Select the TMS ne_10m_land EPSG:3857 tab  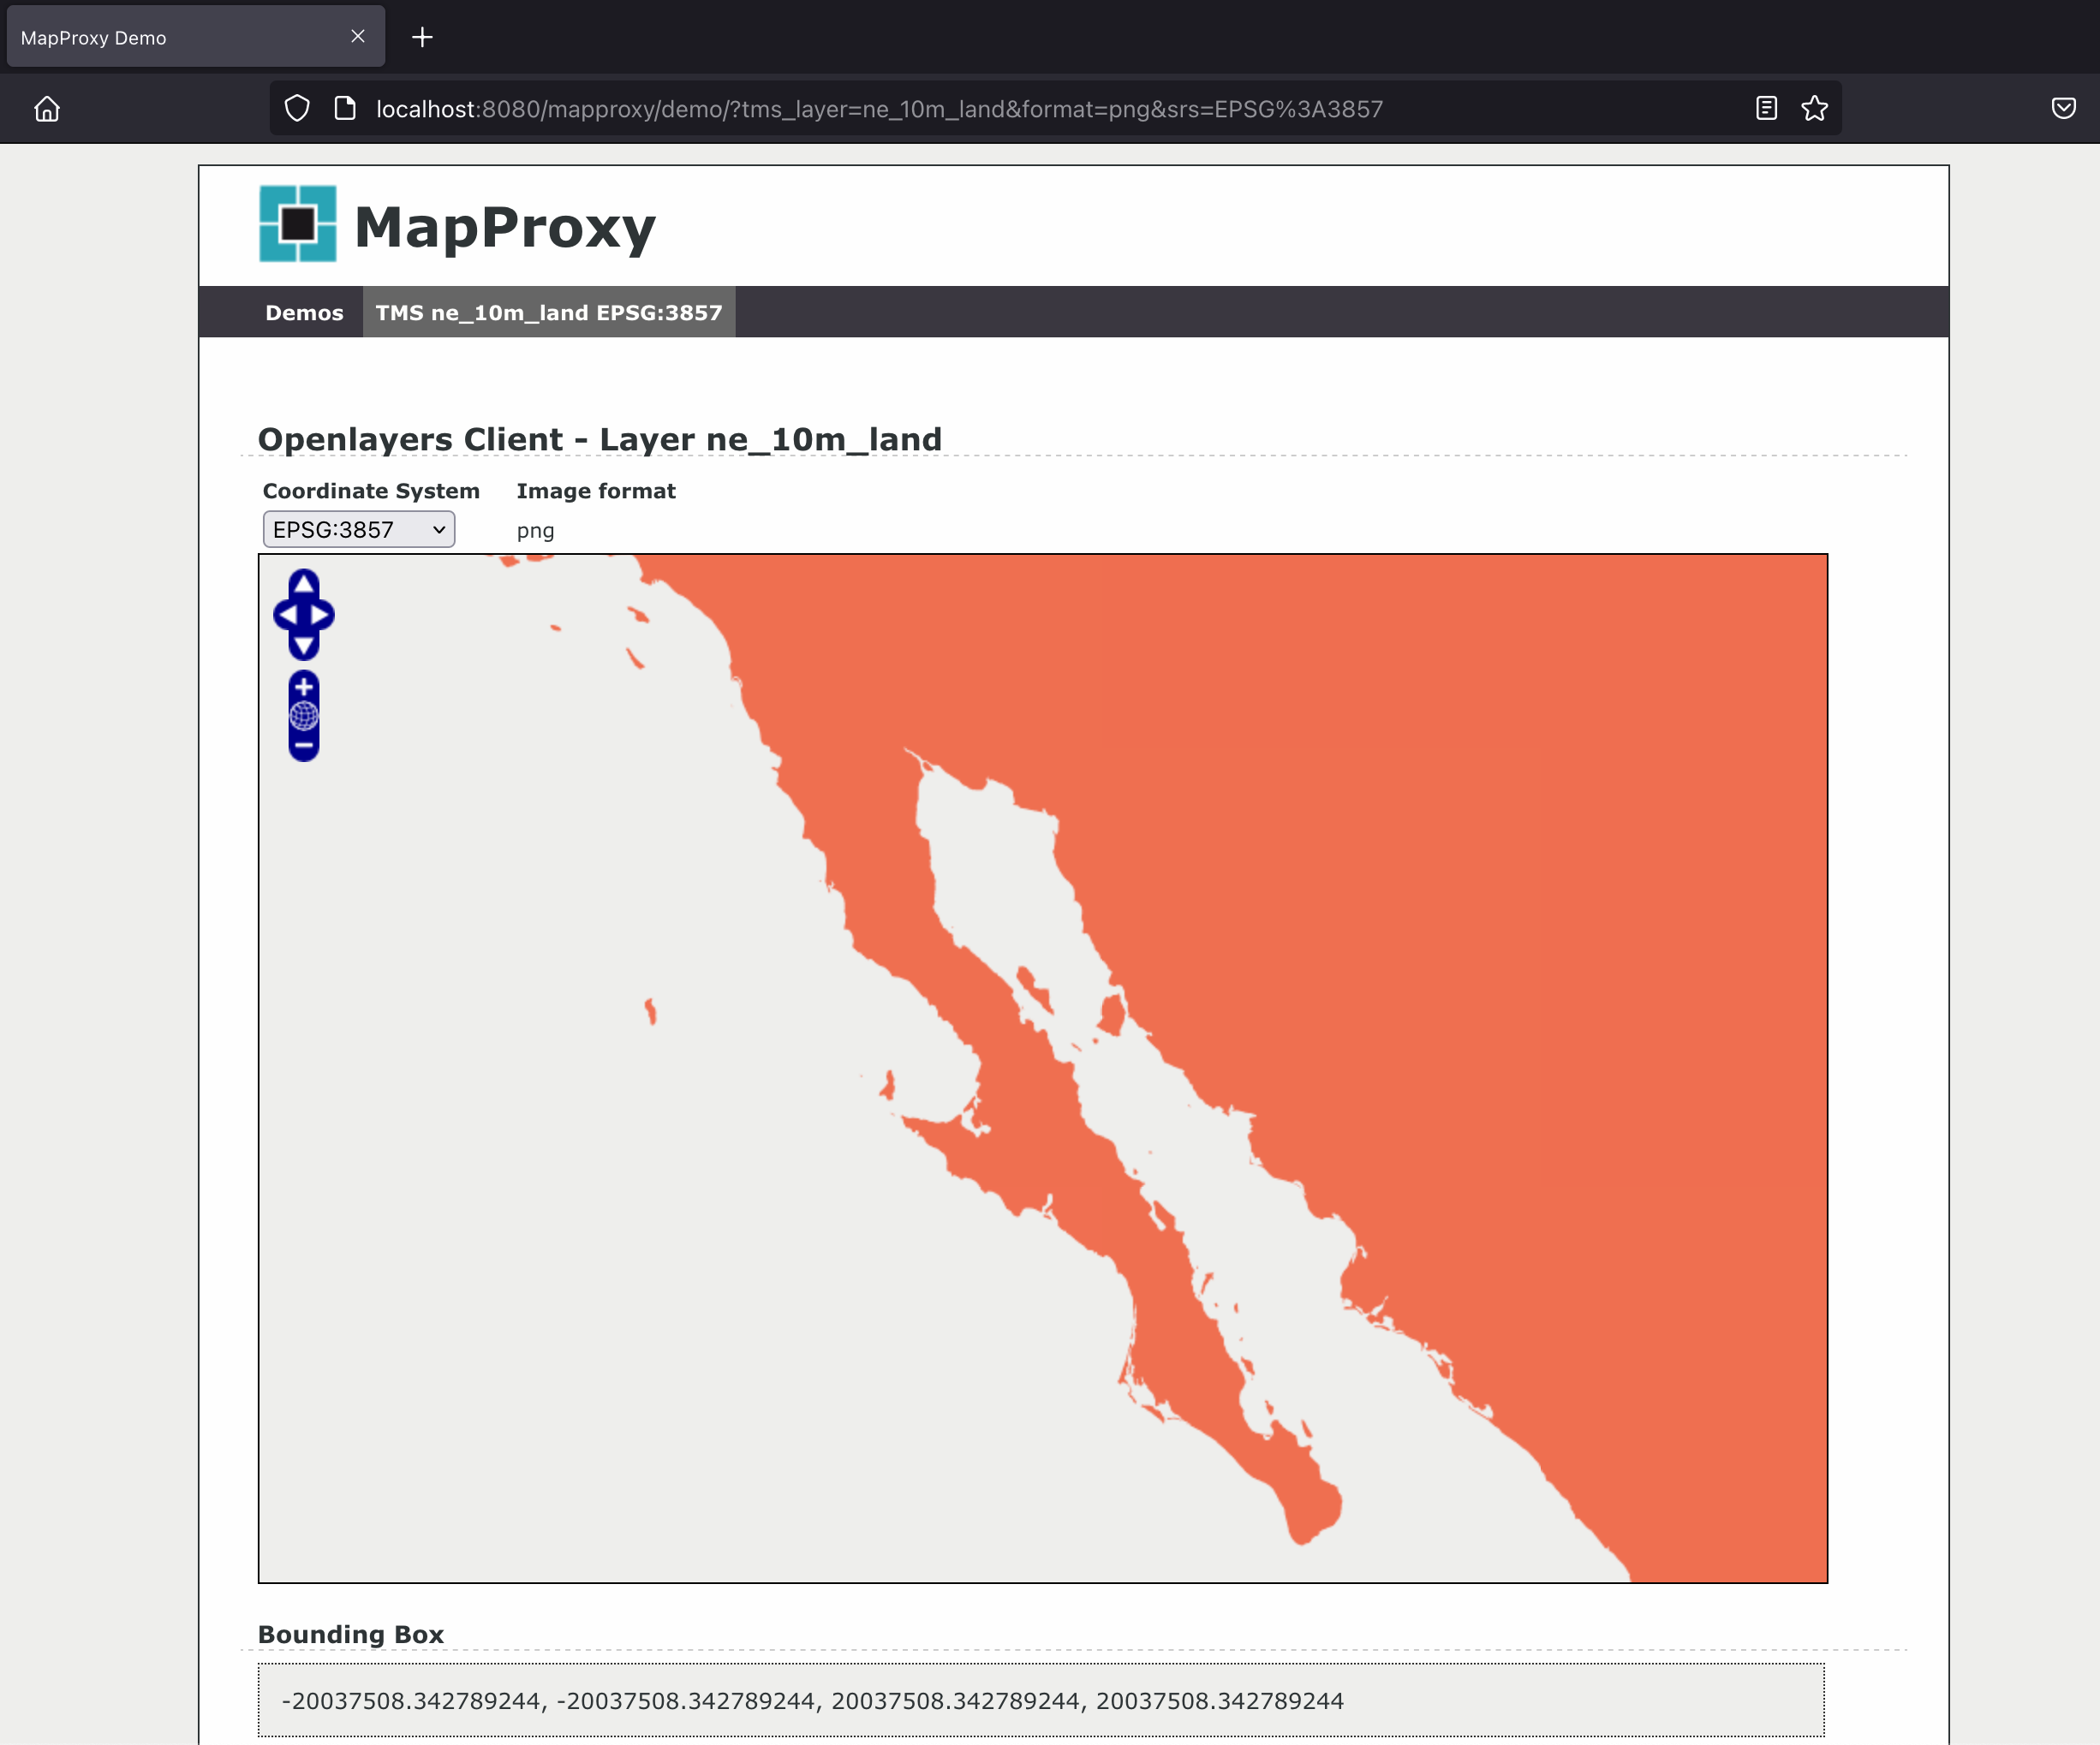[548, 312]
